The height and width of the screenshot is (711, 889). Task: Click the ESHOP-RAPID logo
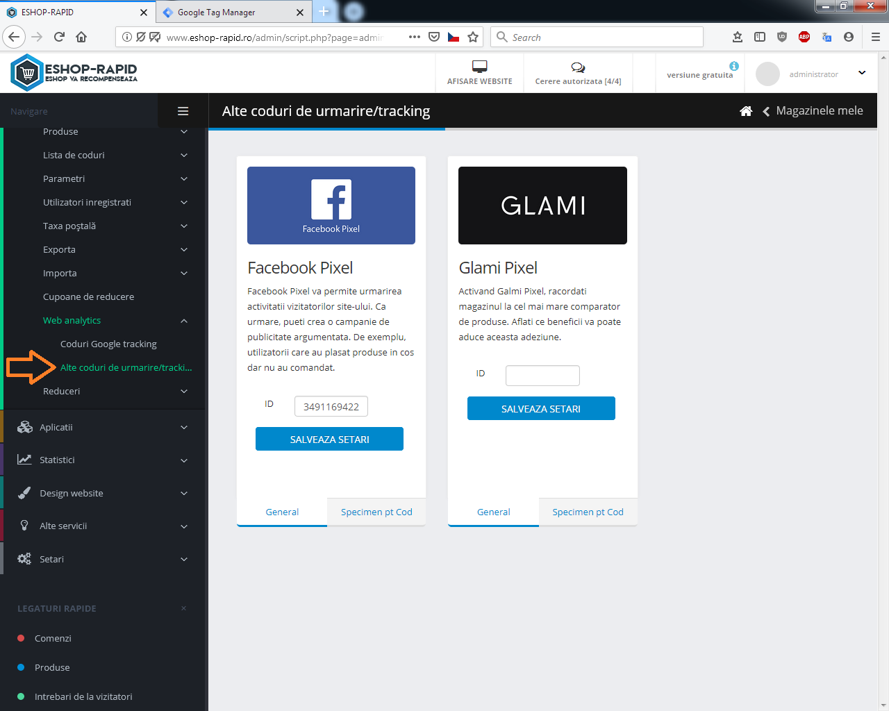tap(74, 72)
